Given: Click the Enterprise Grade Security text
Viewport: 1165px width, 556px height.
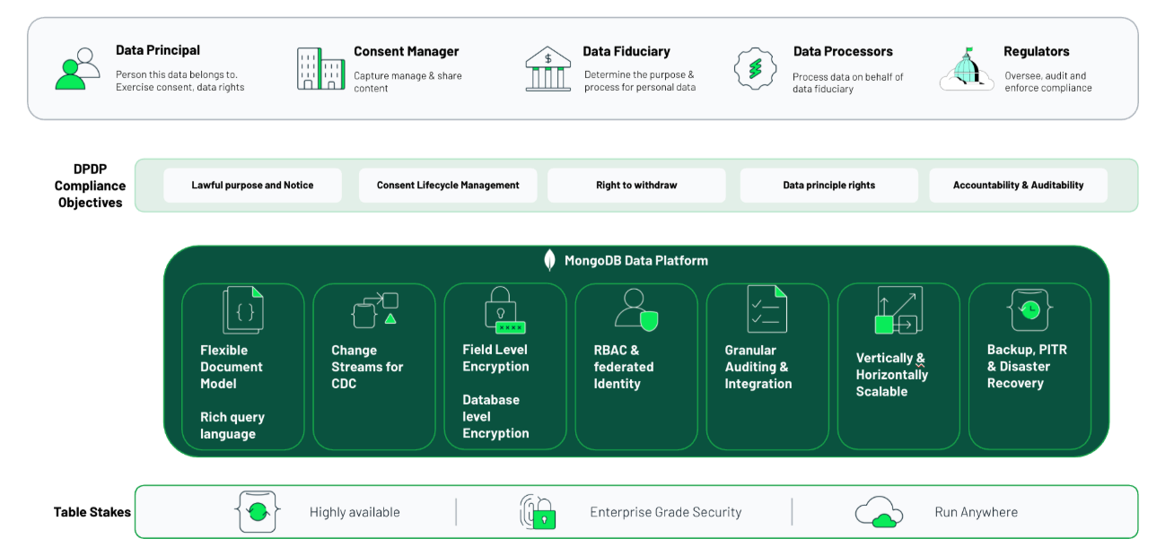Looking at the screenshot, I should coord(666,512).
